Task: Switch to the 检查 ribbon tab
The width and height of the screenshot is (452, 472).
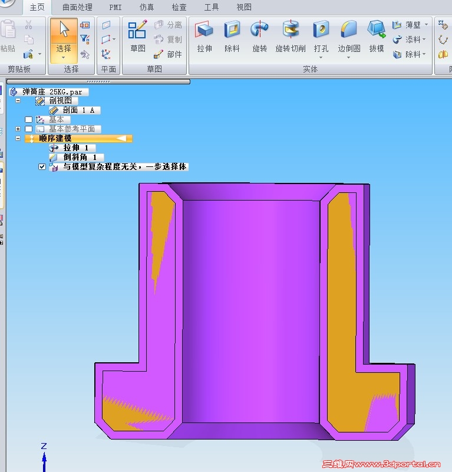Action: (x=179, y=7)
